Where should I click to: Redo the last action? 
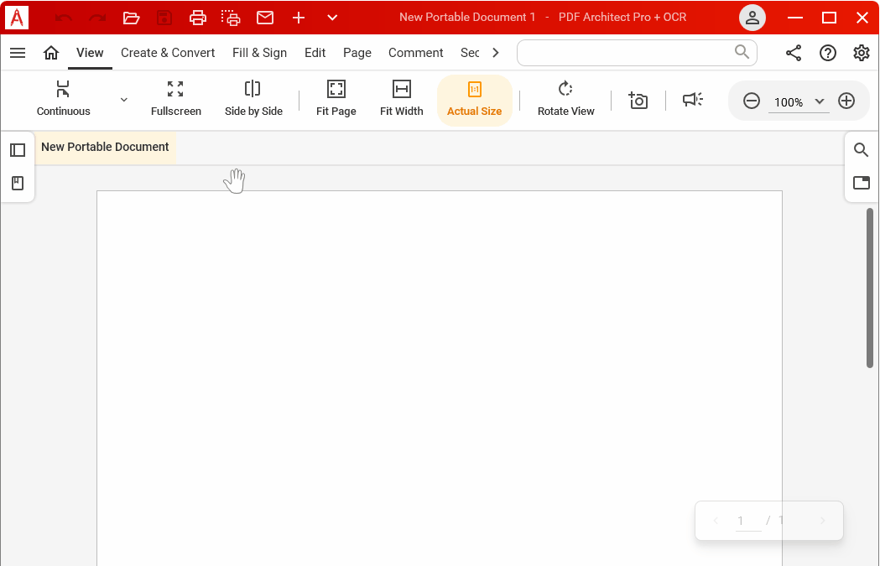[97, 18]
